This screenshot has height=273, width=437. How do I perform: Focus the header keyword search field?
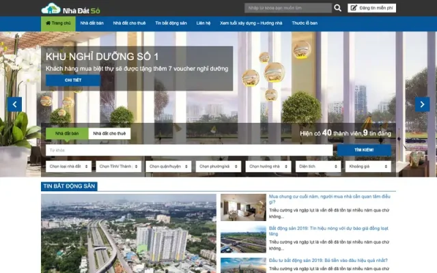pyautogui.click(x=288, y=8)
